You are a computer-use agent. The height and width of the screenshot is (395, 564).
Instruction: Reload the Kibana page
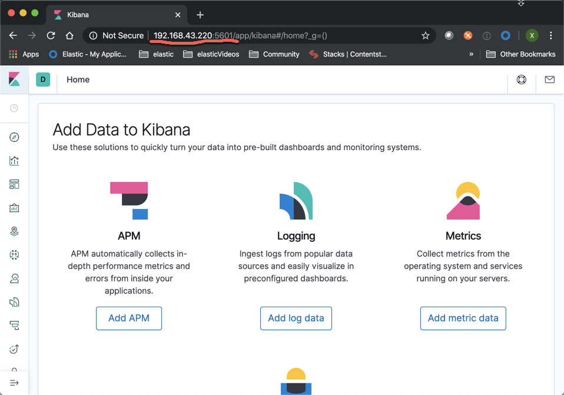pyautogui.click(x=51, y=35)
